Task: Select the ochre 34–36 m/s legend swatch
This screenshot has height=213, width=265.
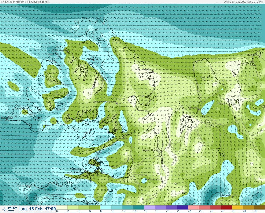Action: [249, 207]
